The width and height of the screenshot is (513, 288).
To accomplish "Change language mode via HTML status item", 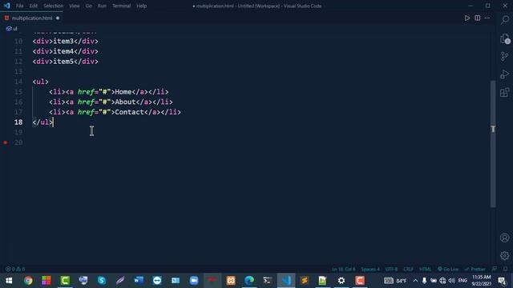I will [425, 269].
